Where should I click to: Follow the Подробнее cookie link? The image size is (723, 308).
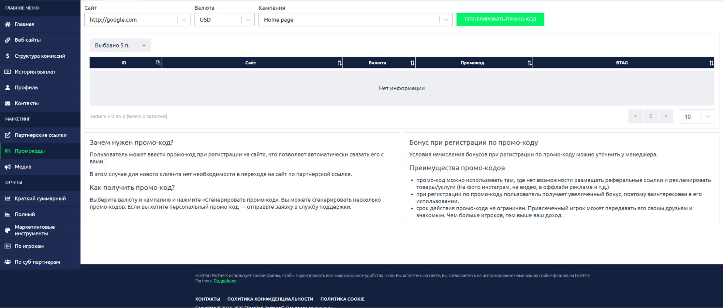[x=225, y=281]
